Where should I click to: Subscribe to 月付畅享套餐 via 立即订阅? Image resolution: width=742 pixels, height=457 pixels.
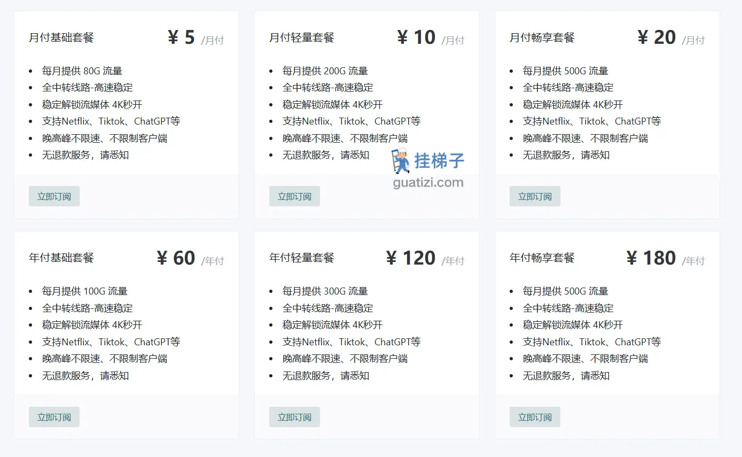[535, 196]
